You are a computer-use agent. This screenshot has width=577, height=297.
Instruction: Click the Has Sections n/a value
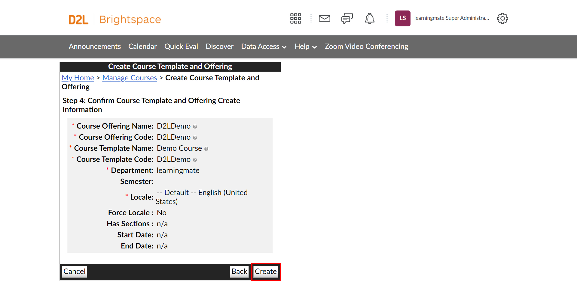point(162,224)
